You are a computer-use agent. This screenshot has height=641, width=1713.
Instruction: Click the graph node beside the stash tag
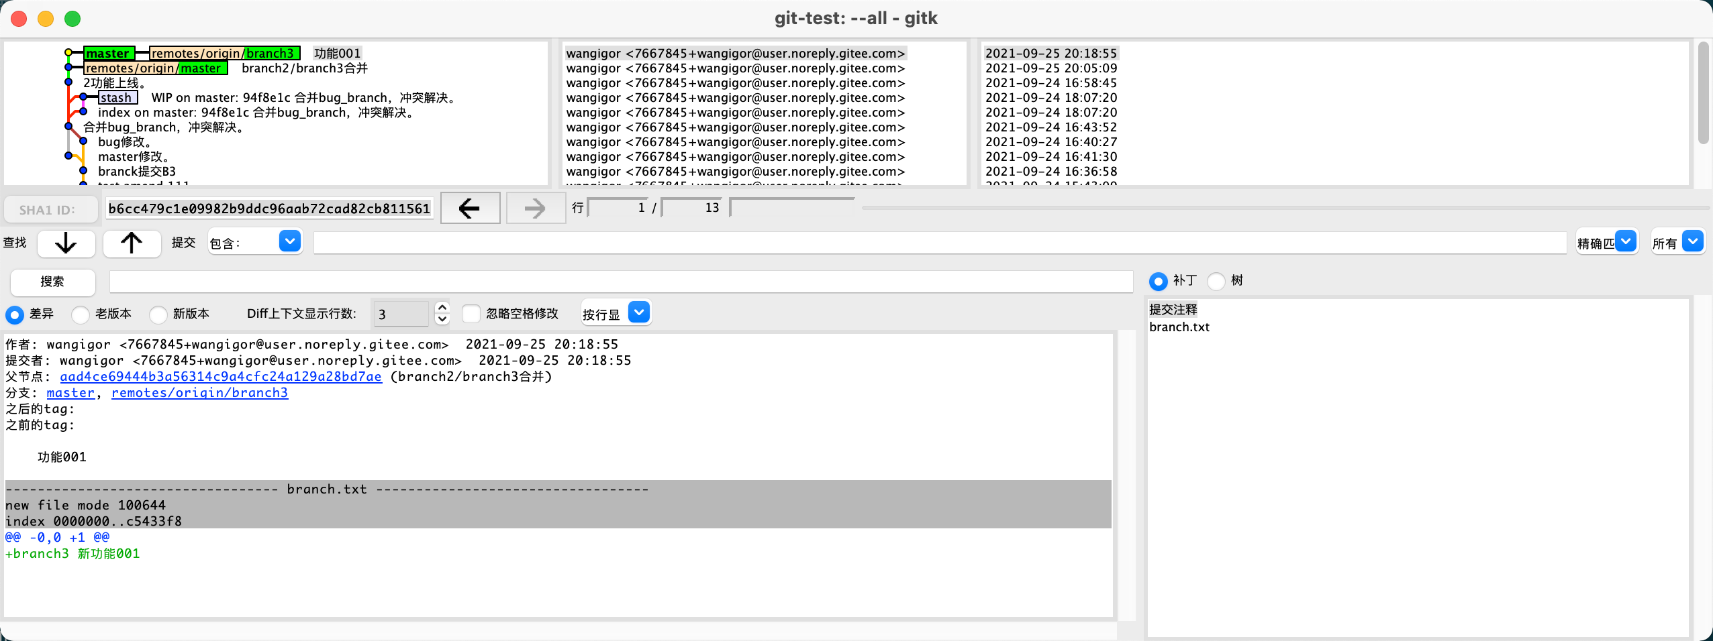click(83, 97)
